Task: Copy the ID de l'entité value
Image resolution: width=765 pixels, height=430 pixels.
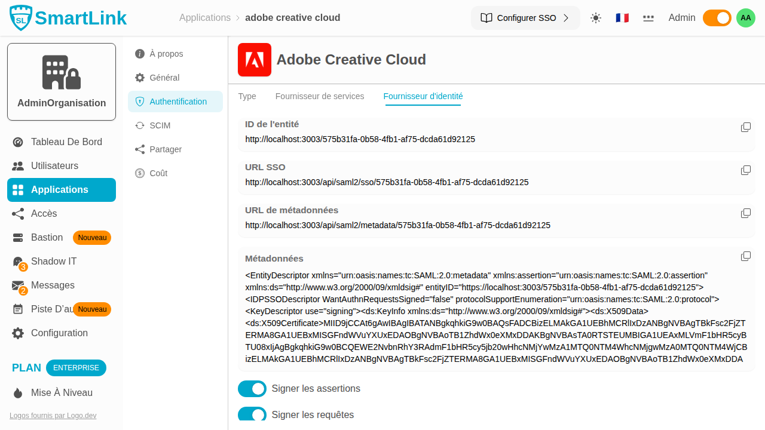Action: click(745, 127)
